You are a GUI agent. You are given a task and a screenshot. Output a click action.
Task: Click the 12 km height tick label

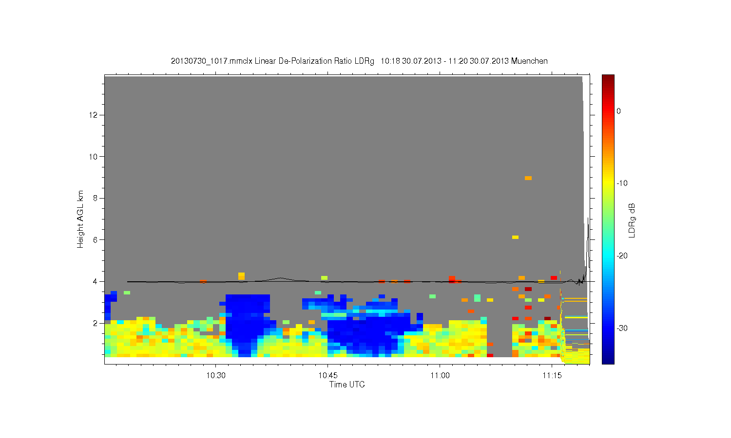point(95,115)
